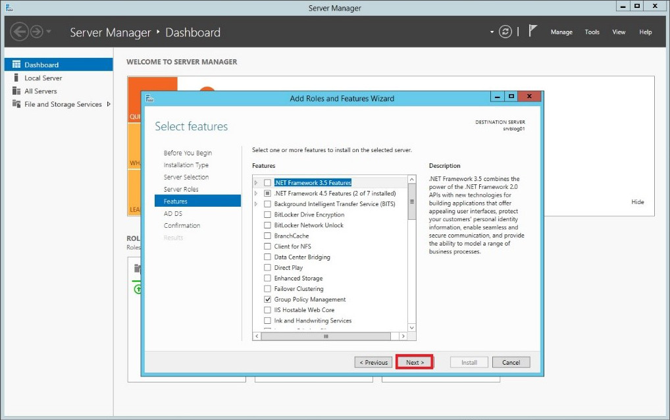Click the refresh icon in Server Manager header

(505, 32)
